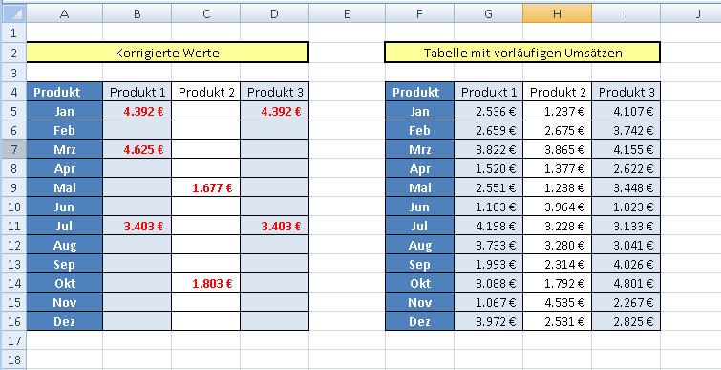This screenshot has width=721, height=370.
Task: Click 'Mrz' in column A
Action: pos(64,149)
